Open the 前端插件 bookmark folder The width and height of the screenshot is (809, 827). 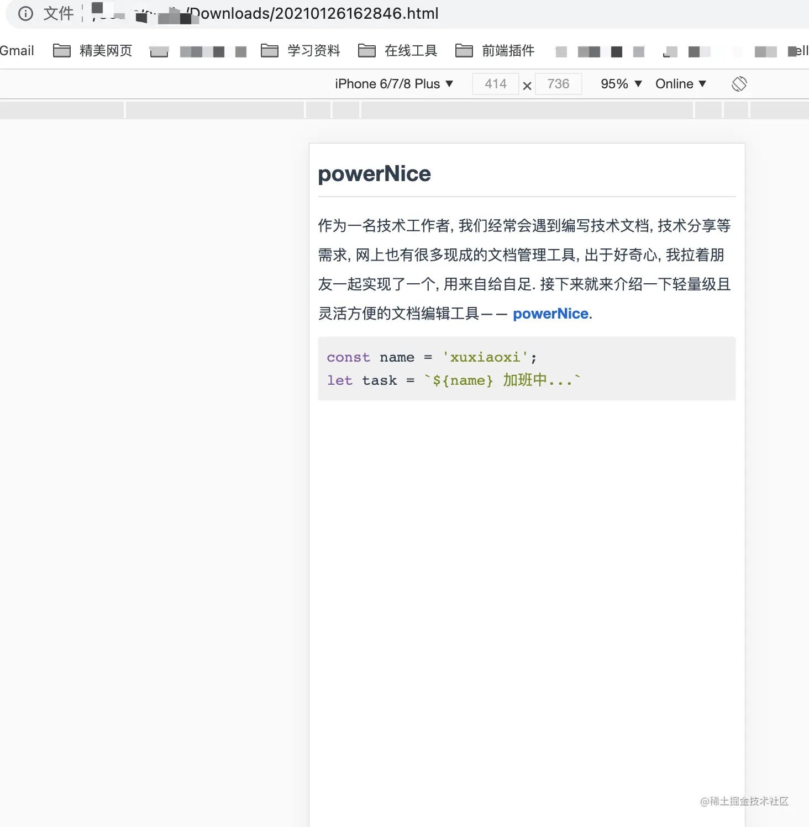pos(495,51)
